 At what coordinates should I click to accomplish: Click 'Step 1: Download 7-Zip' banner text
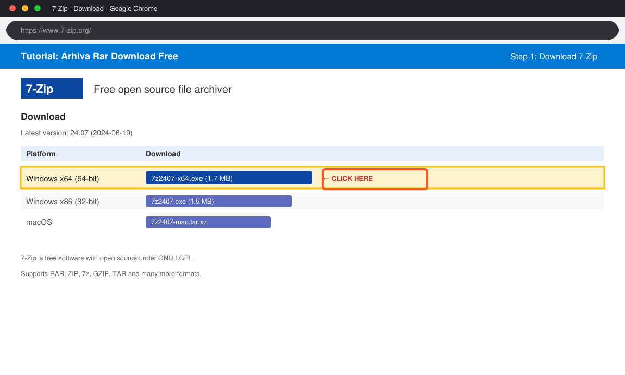[x=554, y=56]
